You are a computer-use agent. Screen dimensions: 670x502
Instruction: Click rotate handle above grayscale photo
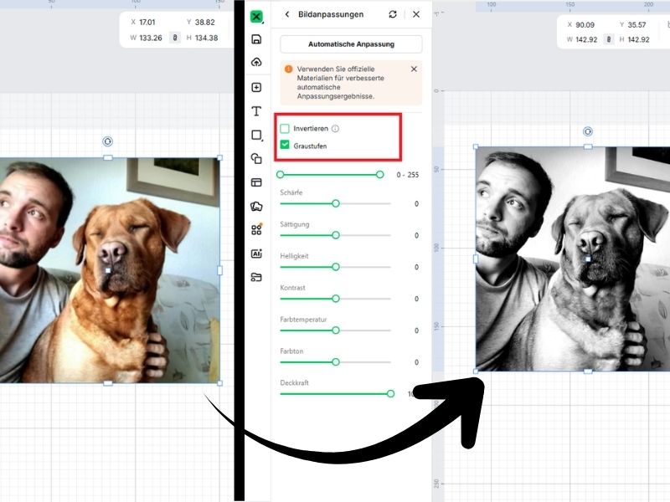point(588,131)
